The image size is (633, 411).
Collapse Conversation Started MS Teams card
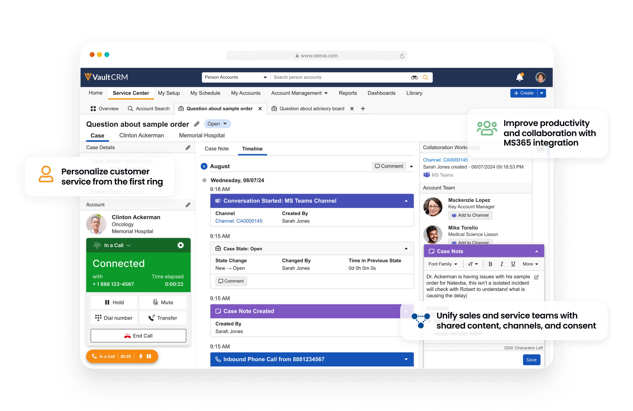[x=406, y=201]
